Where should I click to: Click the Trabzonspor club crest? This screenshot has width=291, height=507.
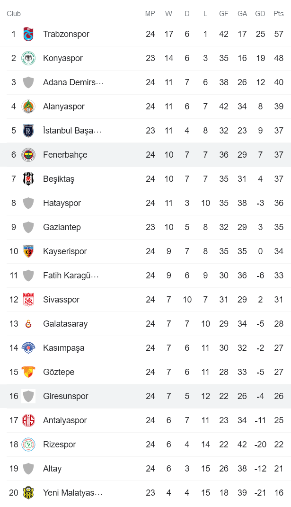pos(28,34)
